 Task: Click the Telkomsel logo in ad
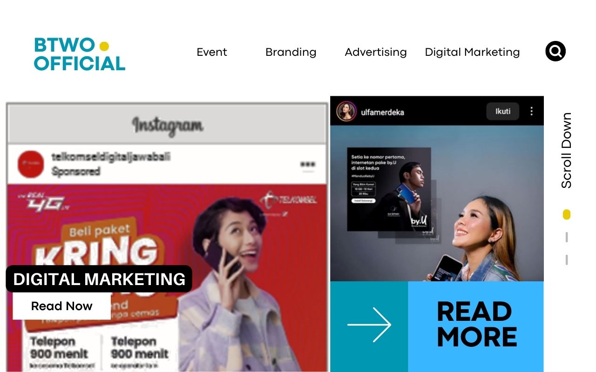point(289,199)
